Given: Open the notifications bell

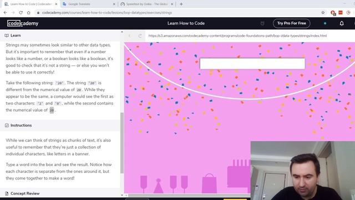Looking at the screenshot, I should tap(342, 23).
